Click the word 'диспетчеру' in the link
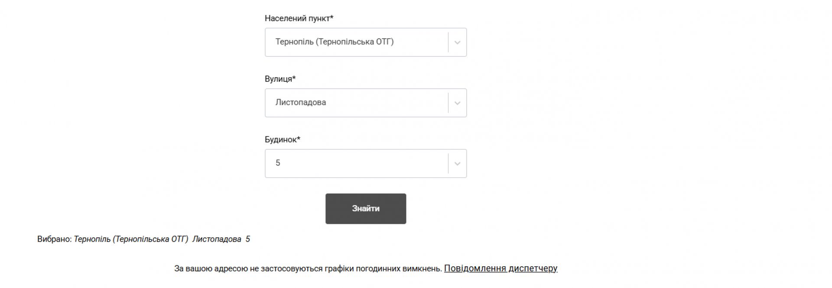 (x=533, y=269)
